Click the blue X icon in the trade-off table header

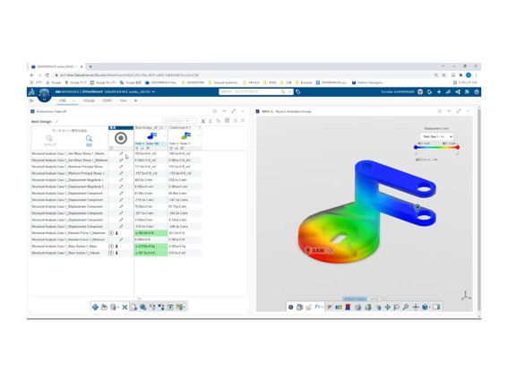[x=202, y=121]
